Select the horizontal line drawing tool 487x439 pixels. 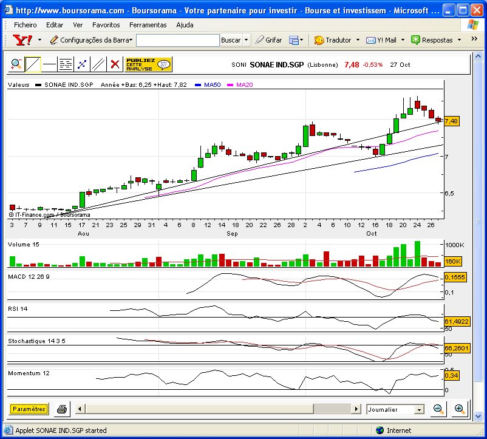tap(49, 64)
